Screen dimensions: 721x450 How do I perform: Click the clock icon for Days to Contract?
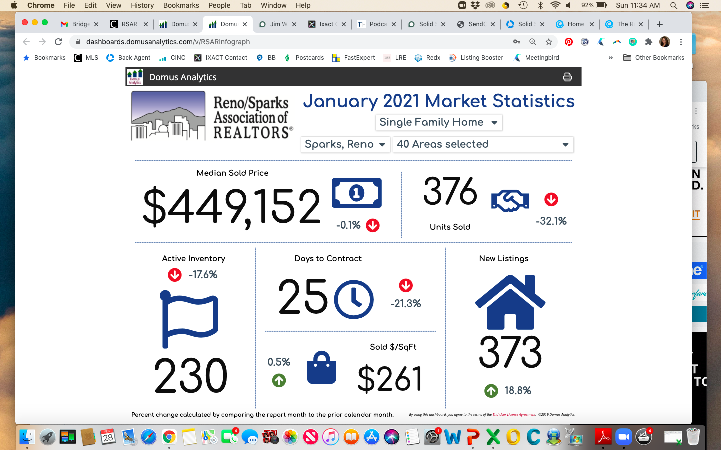point(353,300)
